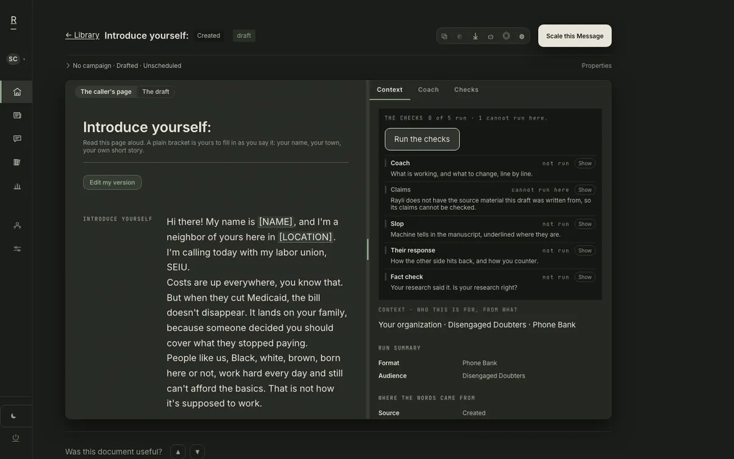Click the power icon to log out
The width and height of the screenshot is (734, 459).
pos(16,438)
